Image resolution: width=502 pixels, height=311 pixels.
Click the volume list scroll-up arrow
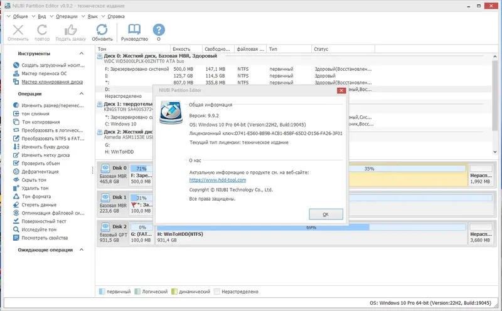point(496,56)
